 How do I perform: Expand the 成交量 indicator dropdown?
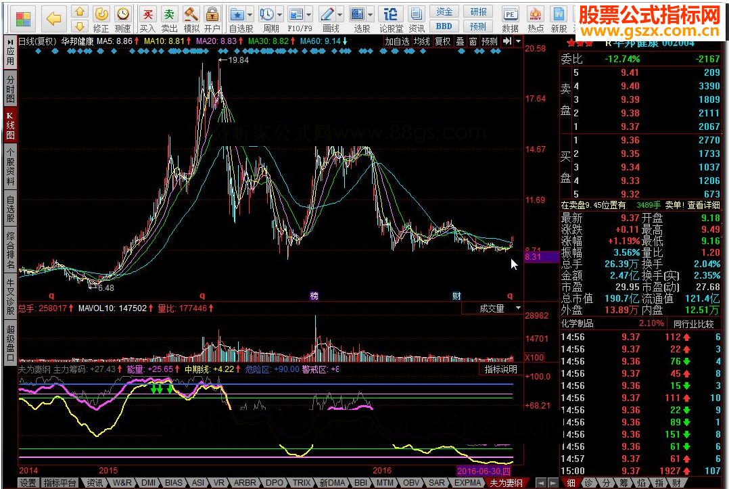[518, 308]
